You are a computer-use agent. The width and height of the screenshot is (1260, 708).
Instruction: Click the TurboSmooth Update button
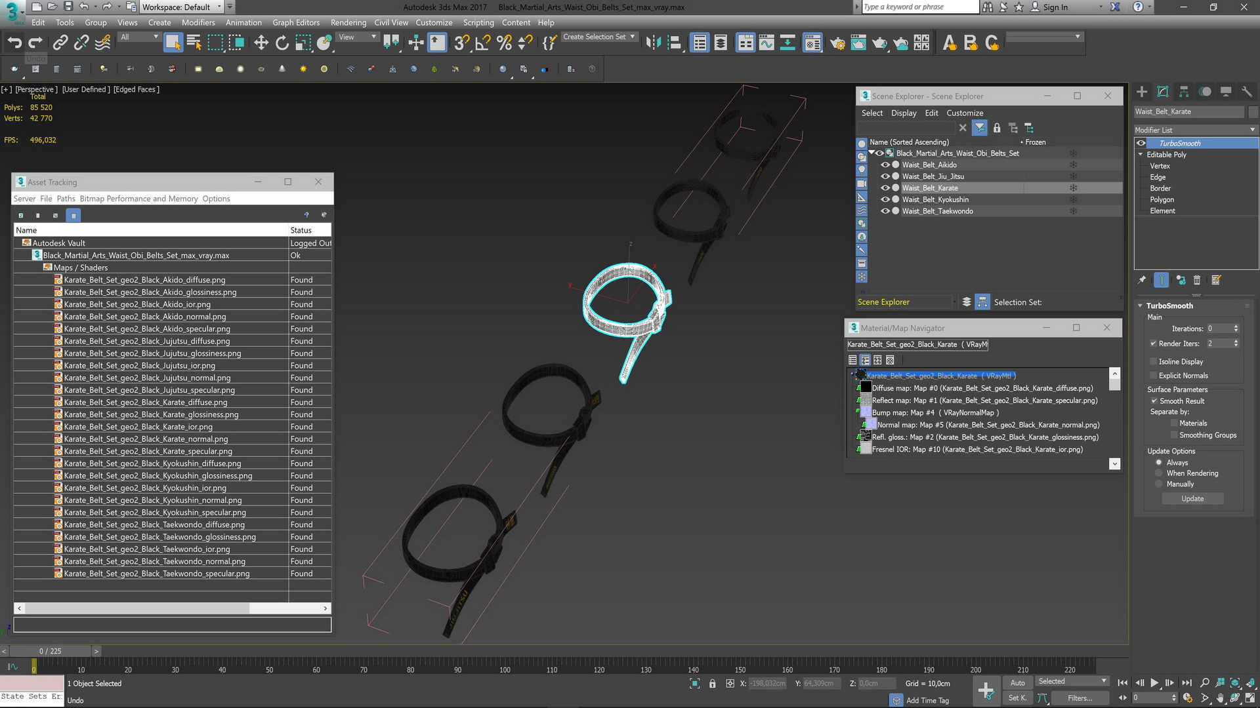point(1192,499)
